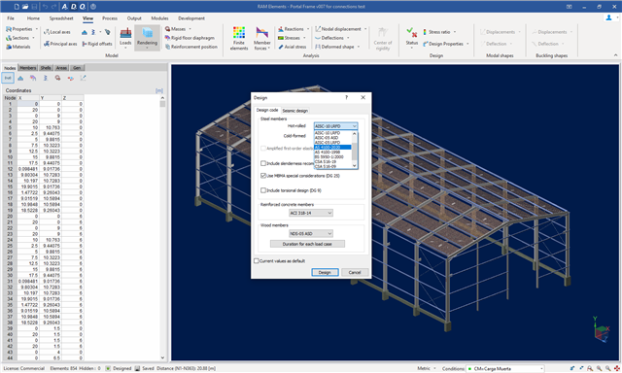Click the Cancel button in Design dialog
This screenshot has width=622, height=373.
pyautogui.click(x=355, y=272)
